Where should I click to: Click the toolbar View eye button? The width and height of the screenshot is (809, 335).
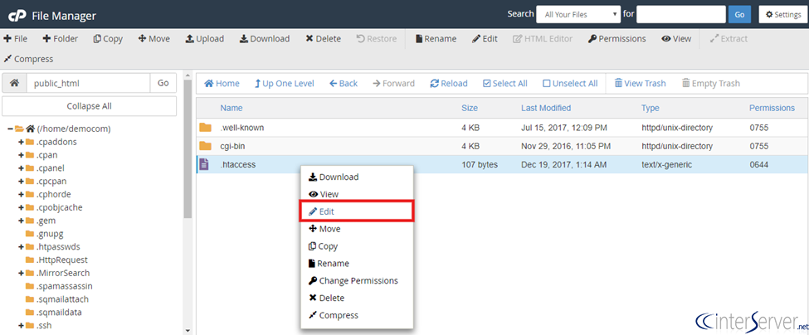[676, 39]
